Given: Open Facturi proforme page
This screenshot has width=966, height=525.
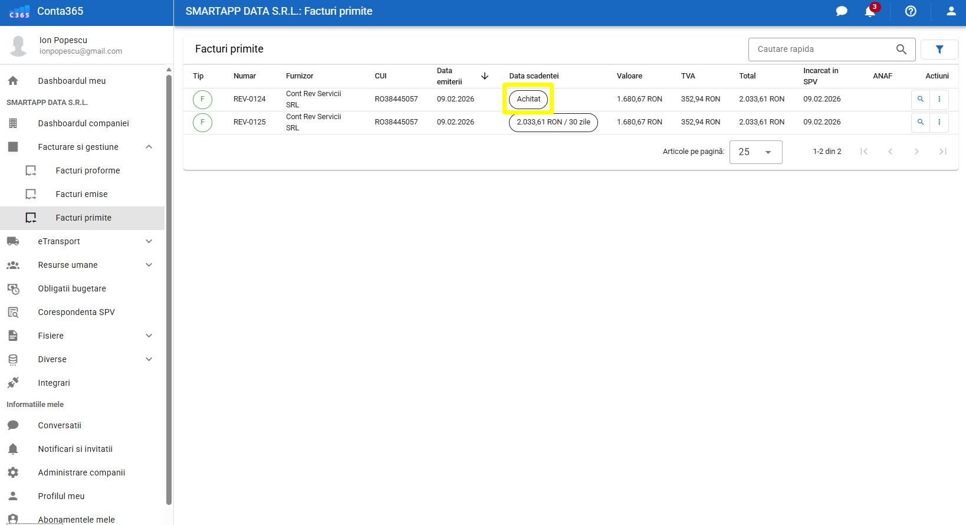Looking at the screenshot, I should pyautogui.click(x=87, y=170).
